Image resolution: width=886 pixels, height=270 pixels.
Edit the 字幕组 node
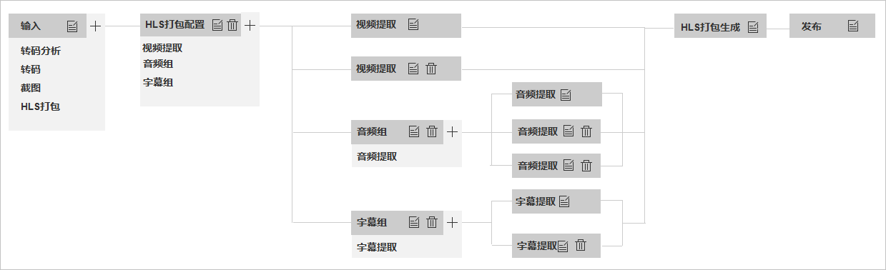coord(413,222)
